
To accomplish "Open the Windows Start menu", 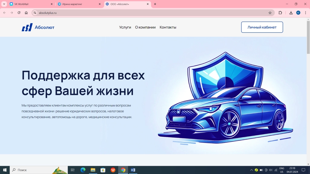I will coord(5,170).
